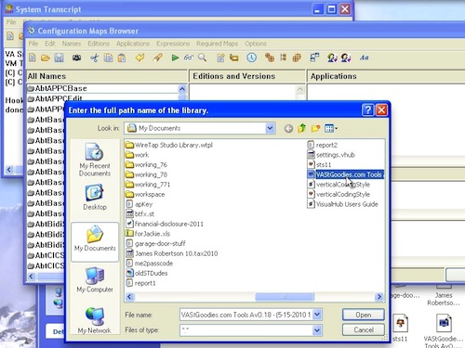This screenshot has width=465, height=348.
Task: Click the clock icon in the toolbar
Action: (251, 58)
